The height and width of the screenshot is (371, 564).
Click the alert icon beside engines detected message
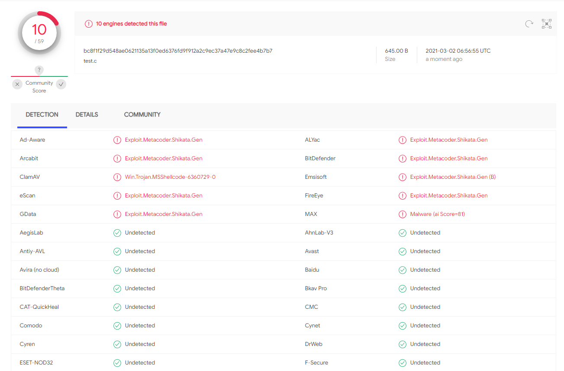click(x=88, y=24)
